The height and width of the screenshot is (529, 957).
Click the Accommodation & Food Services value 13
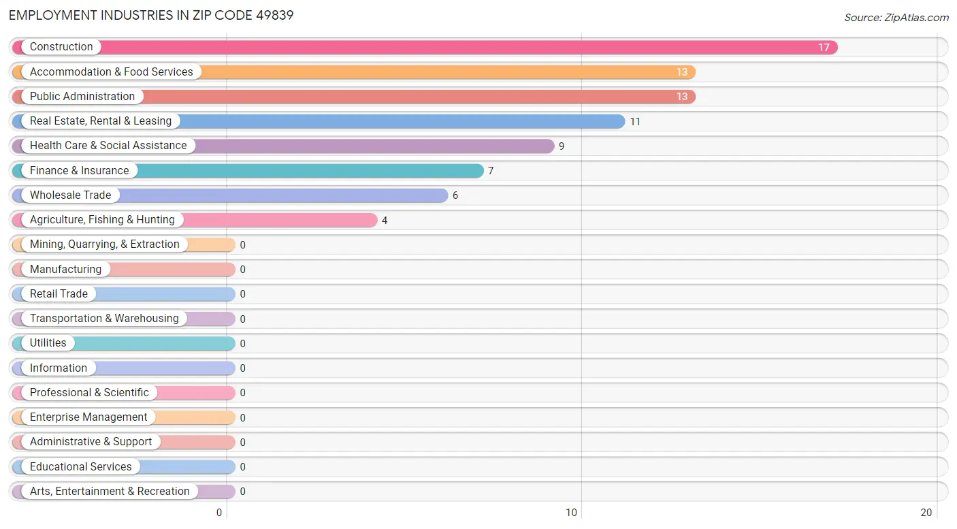[682, 72]
